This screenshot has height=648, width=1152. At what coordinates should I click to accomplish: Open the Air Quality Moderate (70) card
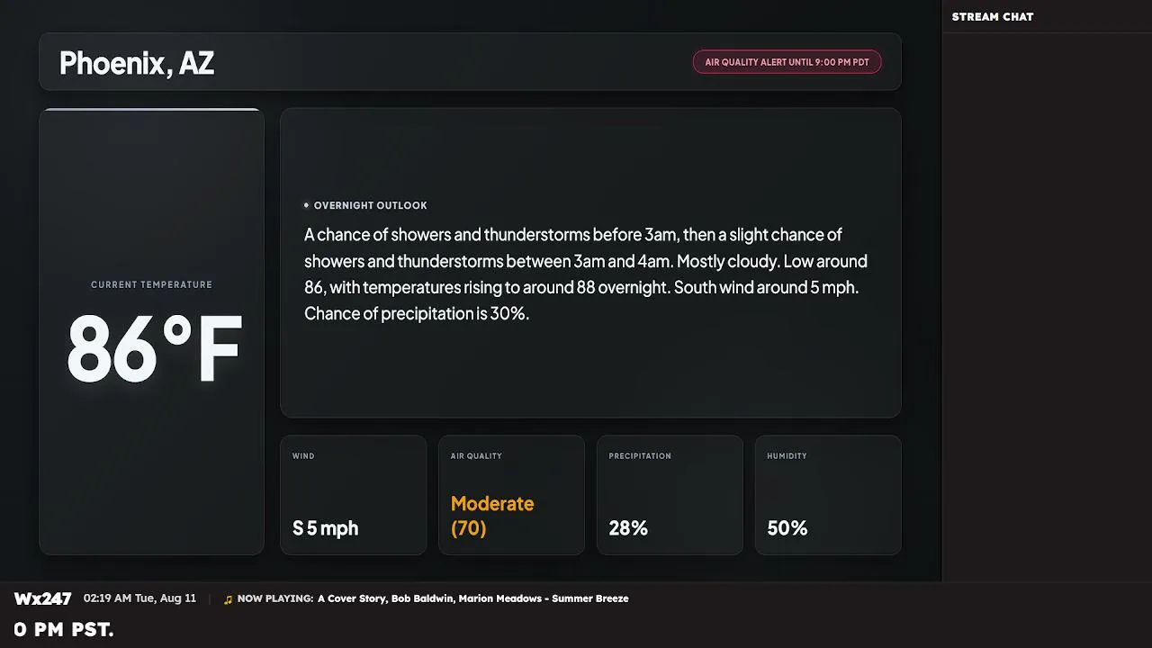[511, 495]
